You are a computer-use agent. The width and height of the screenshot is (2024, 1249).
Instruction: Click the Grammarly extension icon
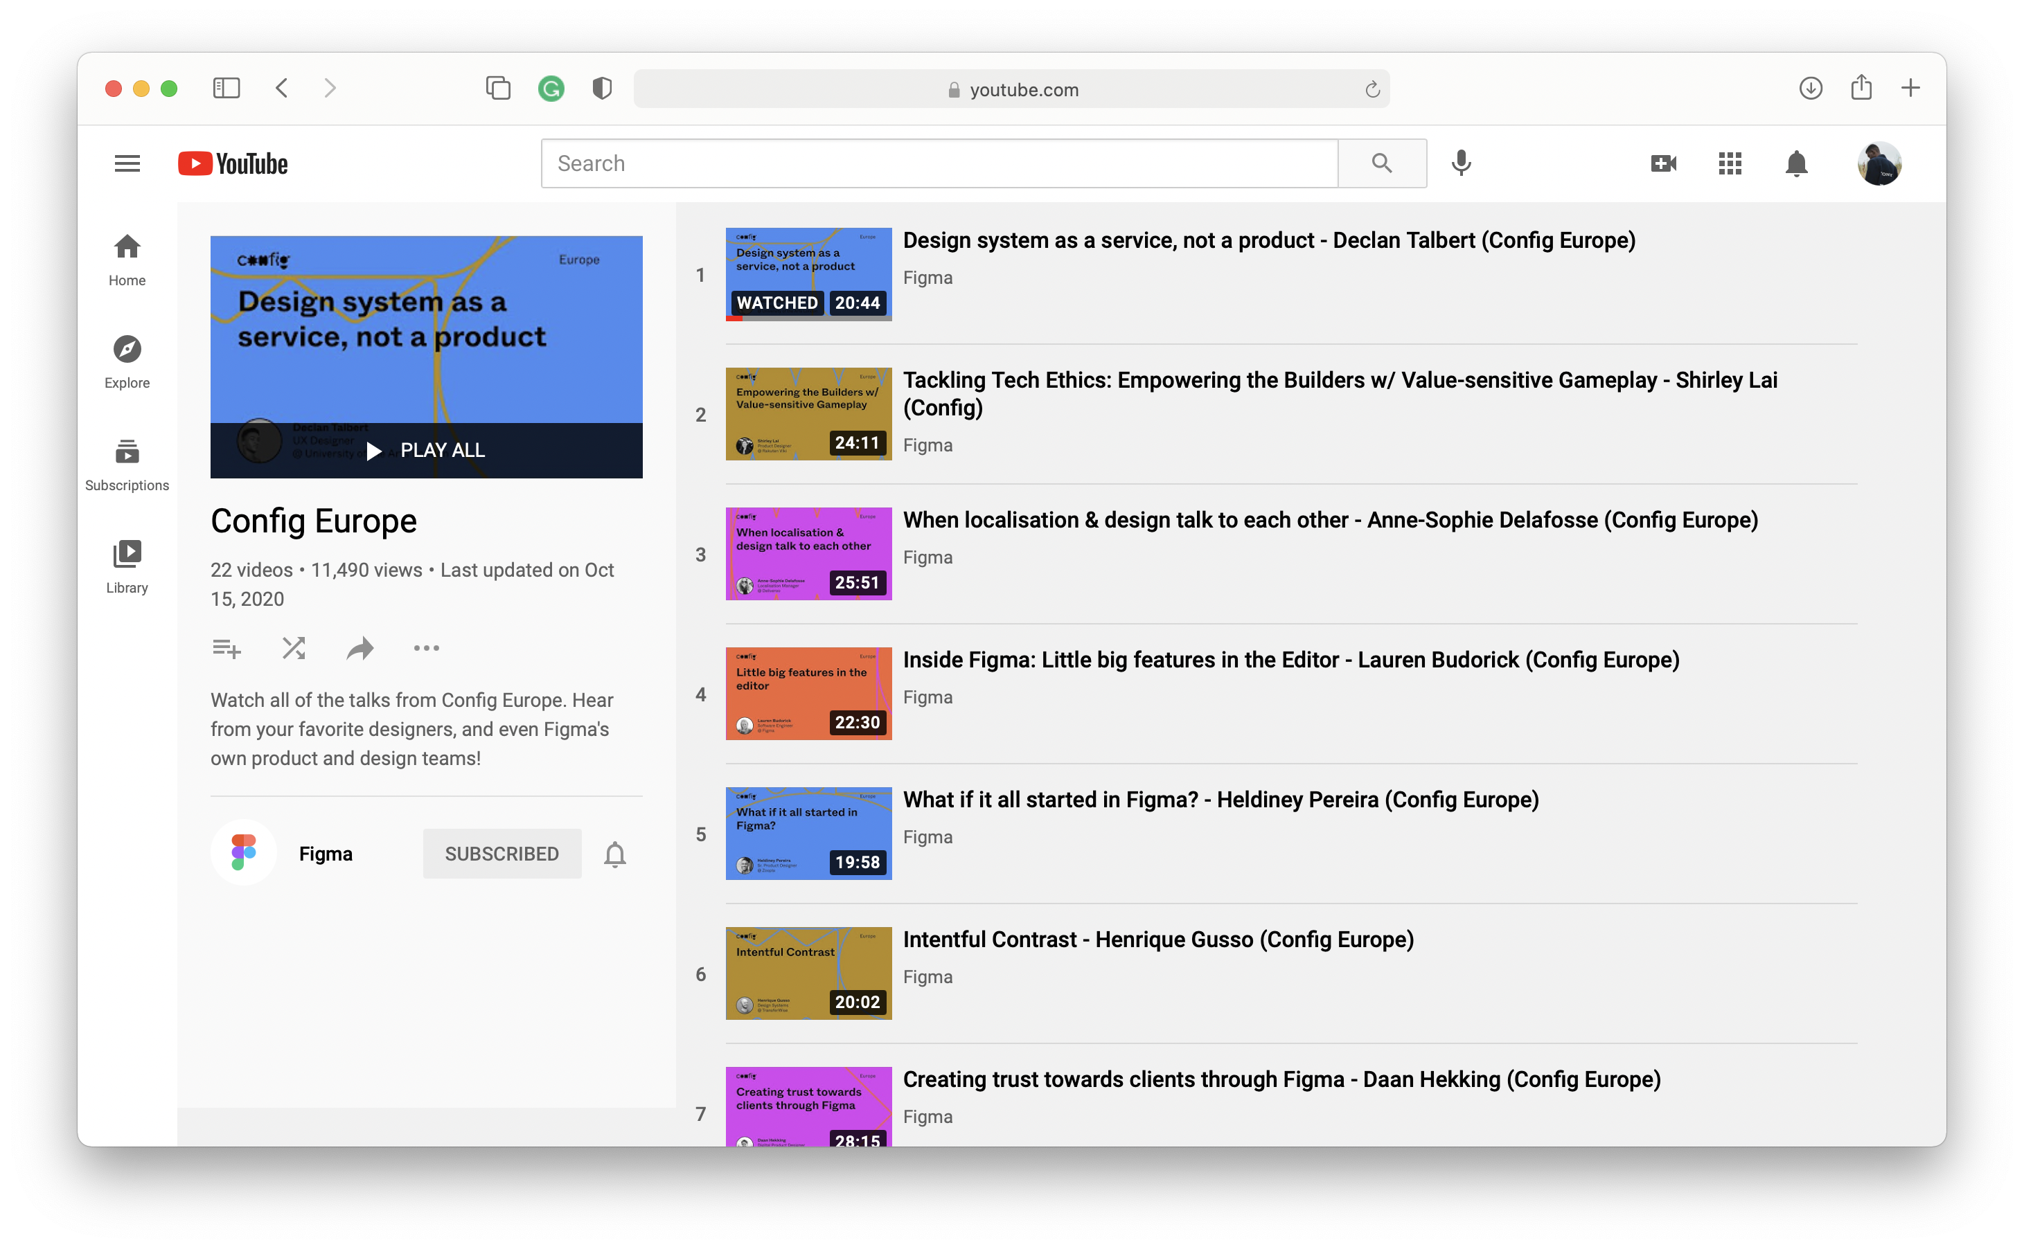(551, 89)
